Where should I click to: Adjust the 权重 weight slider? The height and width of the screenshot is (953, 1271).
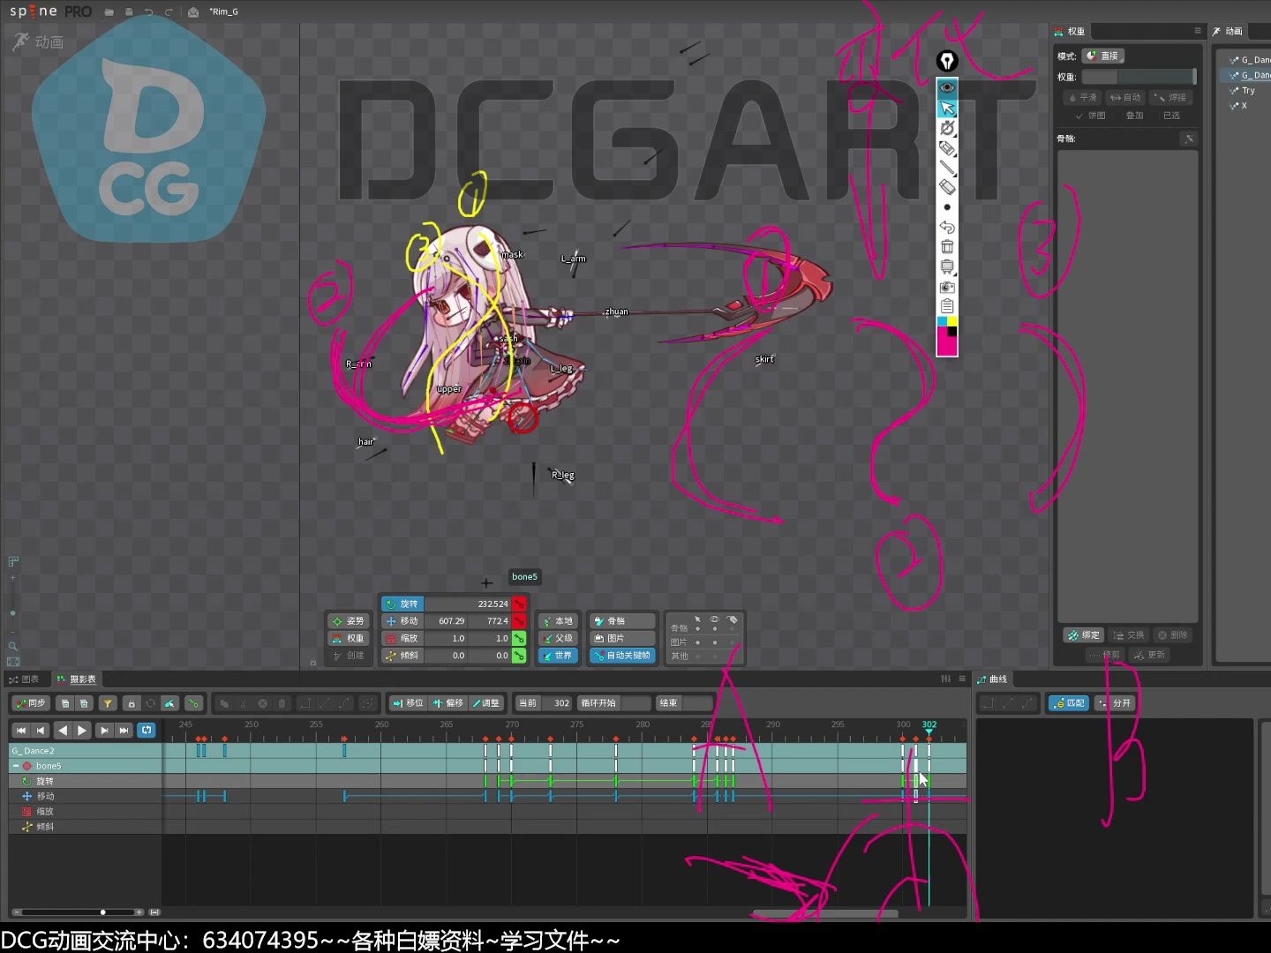point(1139,77)
